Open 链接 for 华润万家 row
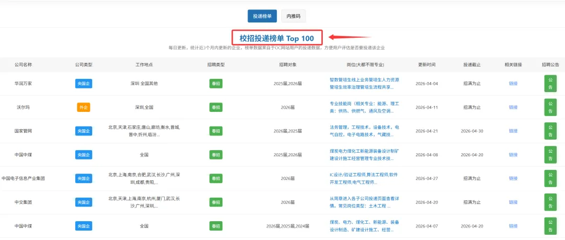This screenshot has width=565, height=240. (x=513, y=84)
